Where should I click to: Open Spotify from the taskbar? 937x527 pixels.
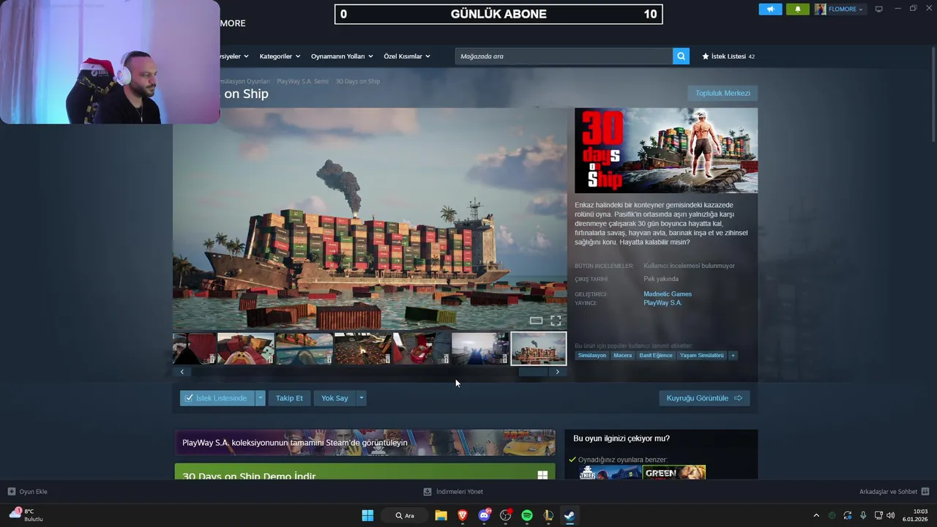point(527,515)
